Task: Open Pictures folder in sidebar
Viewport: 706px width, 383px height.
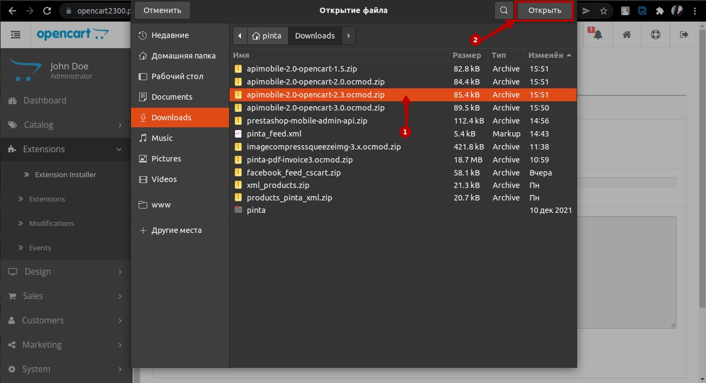Action: [x=180, y=159]
